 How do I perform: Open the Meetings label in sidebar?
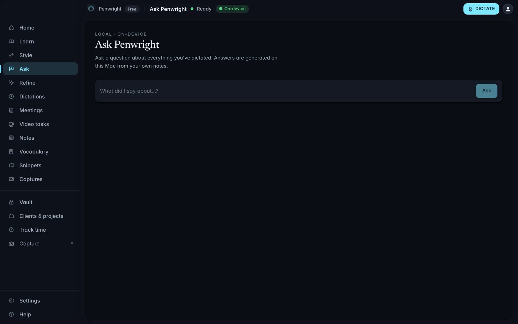click(31, 110)
